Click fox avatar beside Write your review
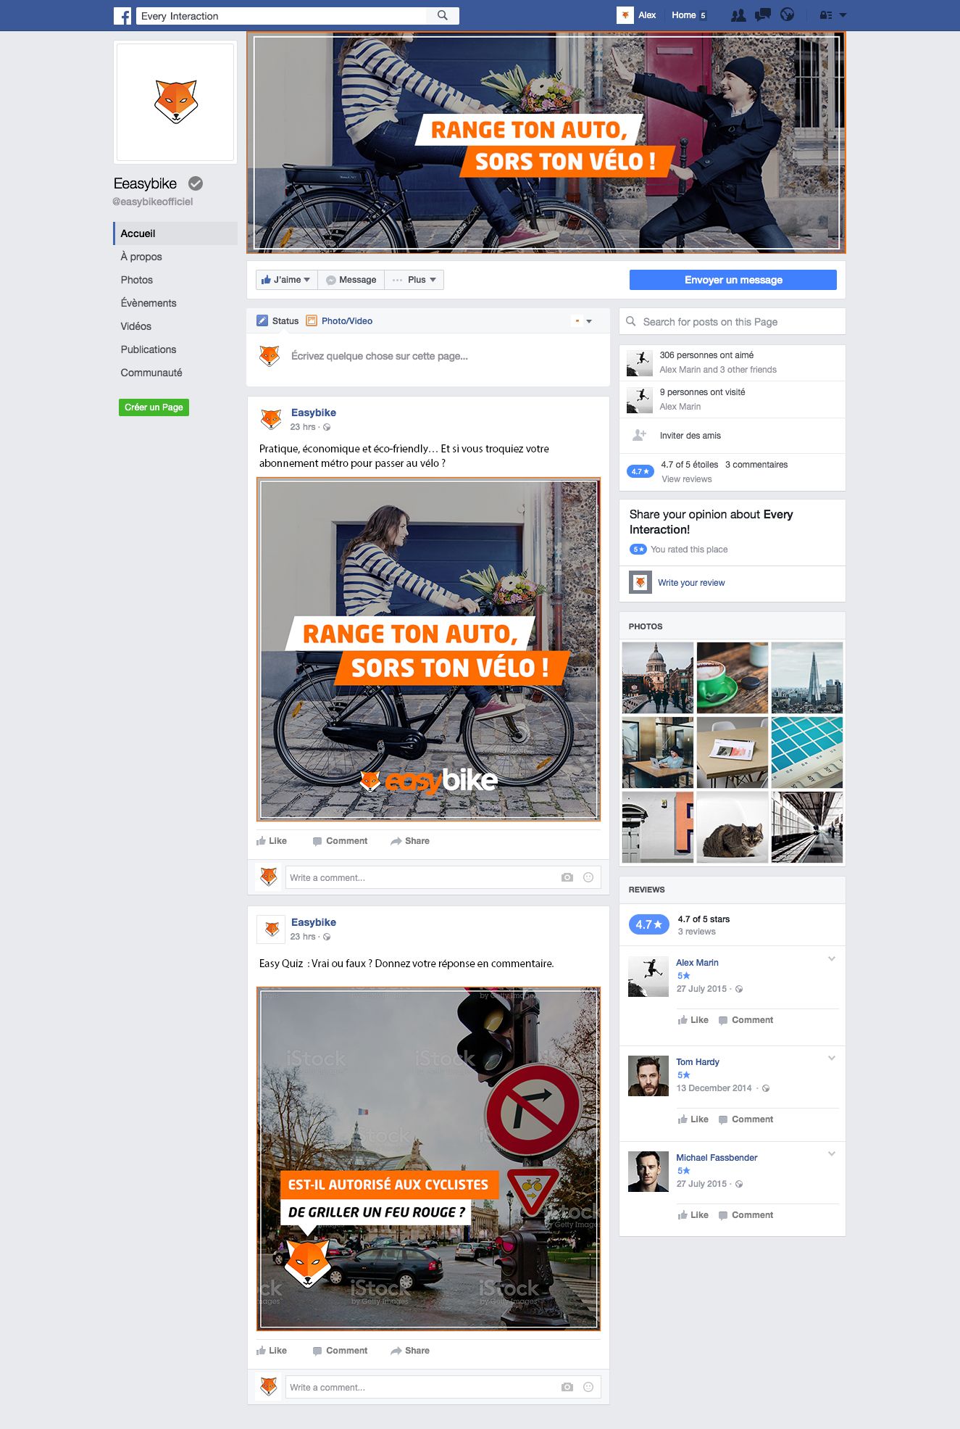Image resolution: width=960 pixels, height=1429 pixels. 640,582
